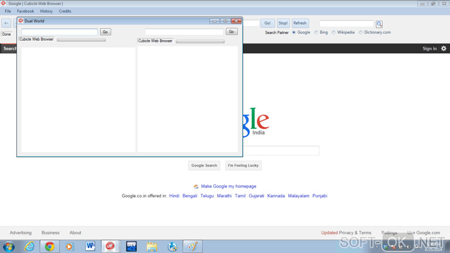The image size is (450, 253).
Task: Open Google settings gear icon
Action: tap(444, 48)
